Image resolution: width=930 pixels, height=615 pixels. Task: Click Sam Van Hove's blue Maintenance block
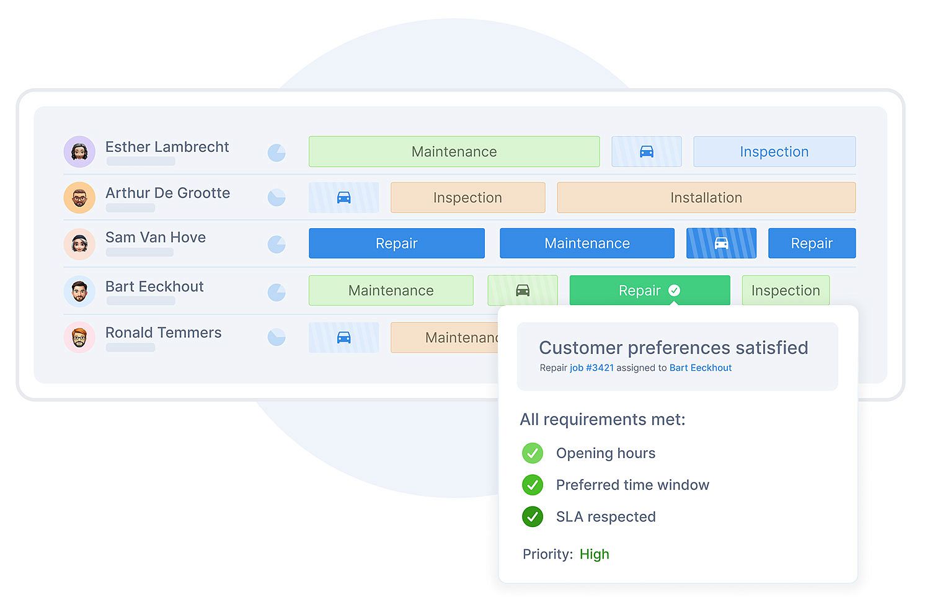coord(587,243)
